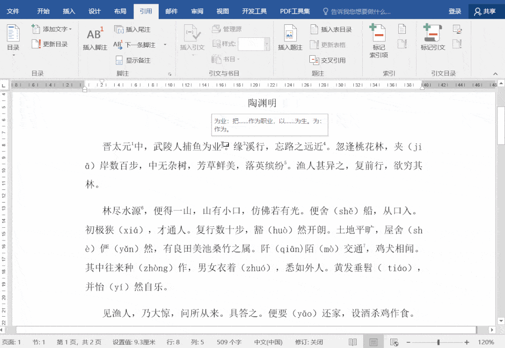Open the 开发工具 tab
Viewport: 505px width, 348px height.
click(x=255, y=11)
